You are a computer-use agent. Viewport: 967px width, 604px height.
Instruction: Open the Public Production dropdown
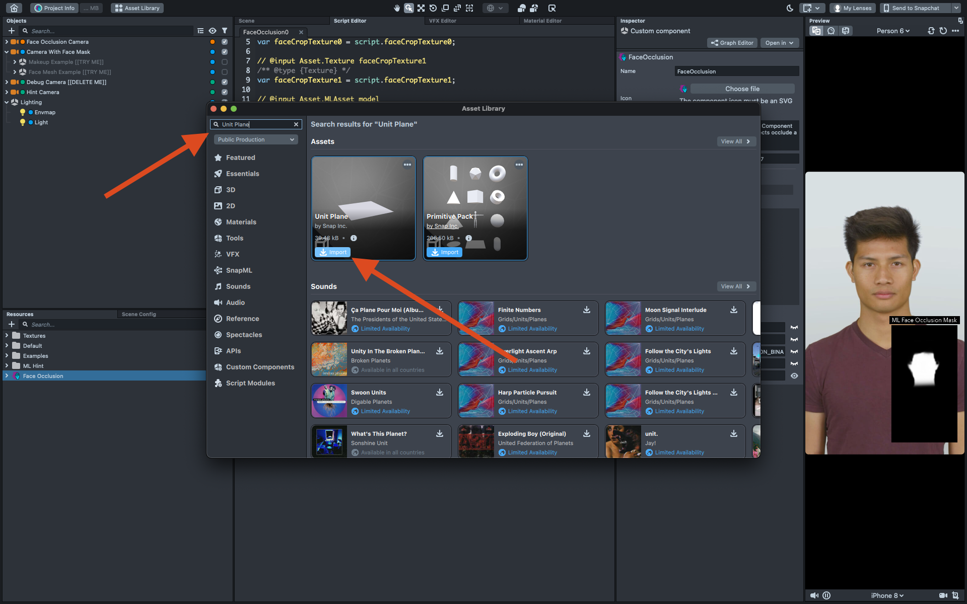(x=256, y=139)
